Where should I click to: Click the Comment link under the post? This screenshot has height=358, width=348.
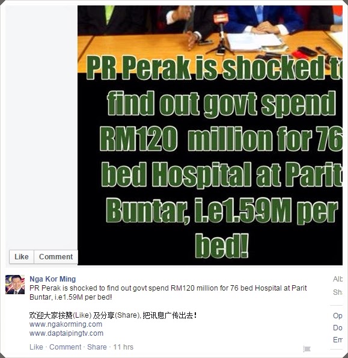[x=66, y=347]
